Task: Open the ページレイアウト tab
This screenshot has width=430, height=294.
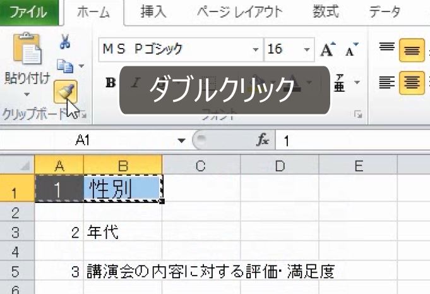Action: click(240, 12)
